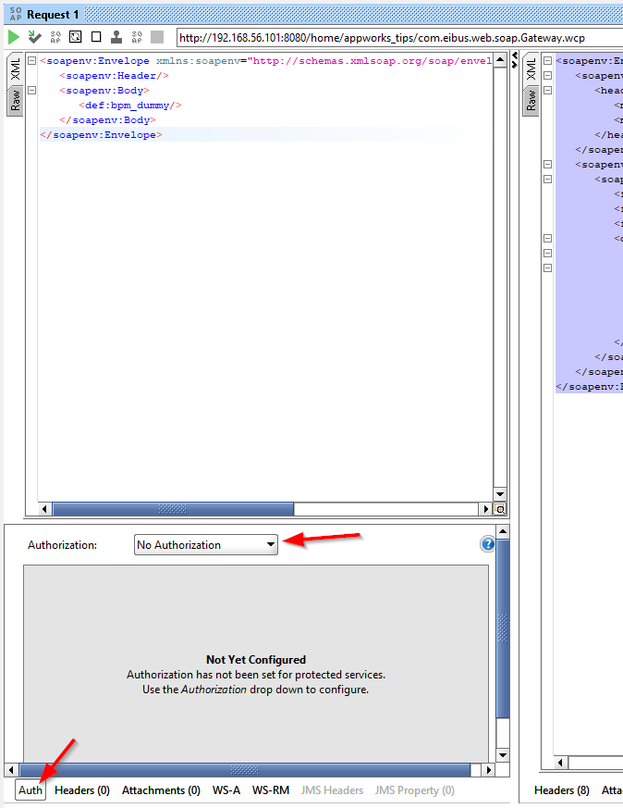Click the blue help question mark icon
This screenshot has height=808, width=623.
tap(487, 544)
